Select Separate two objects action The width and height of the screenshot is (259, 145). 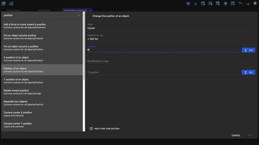click(x=42, y=103)
